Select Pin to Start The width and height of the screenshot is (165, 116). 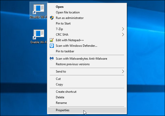[x=87, y=24]
